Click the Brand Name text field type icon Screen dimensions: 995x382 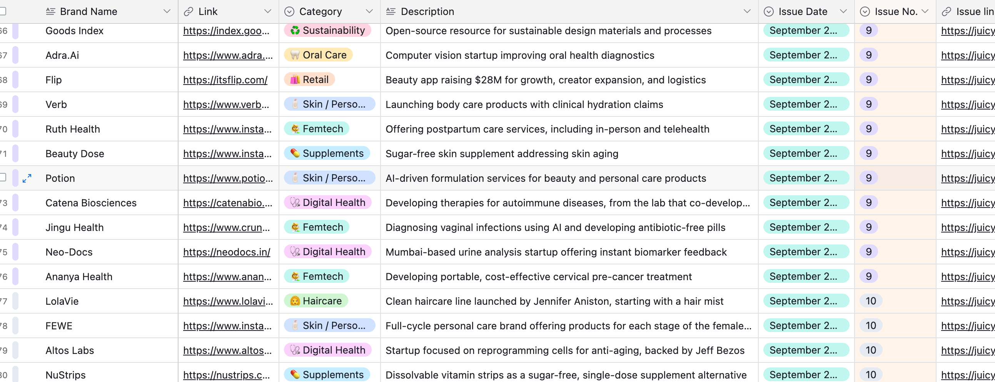(x=50, y=12)
